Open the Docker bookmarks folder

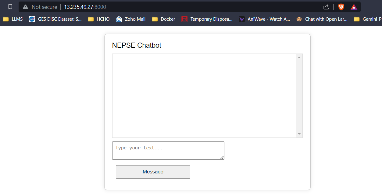pyautogui.click(x=164, y=19)
